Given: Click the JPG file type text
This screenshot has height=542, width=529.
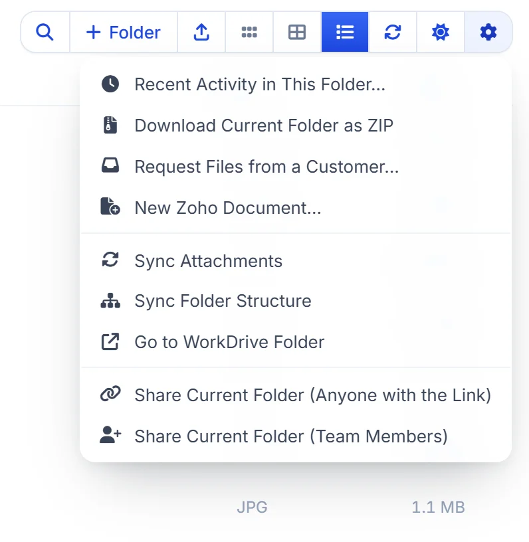Looking at the screenshot, I should tap(252, 507).
